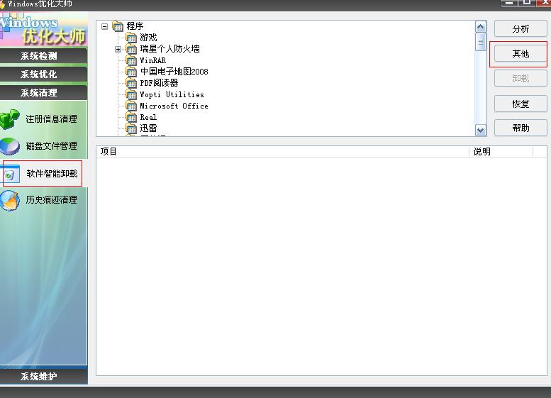
Task: Click the 游戏 folder icon
Action: (x=131, y=38)
